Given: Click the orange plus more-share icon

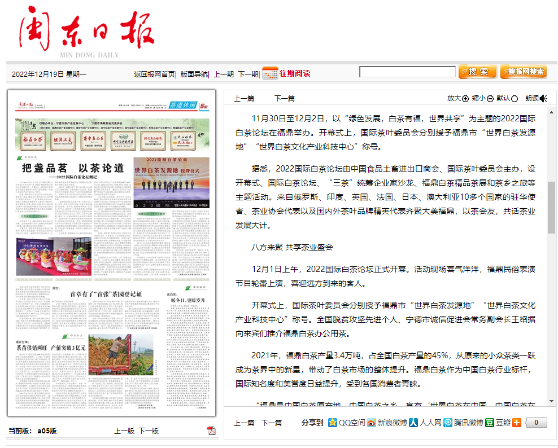Looking at the screenshot, I should 516,423.
